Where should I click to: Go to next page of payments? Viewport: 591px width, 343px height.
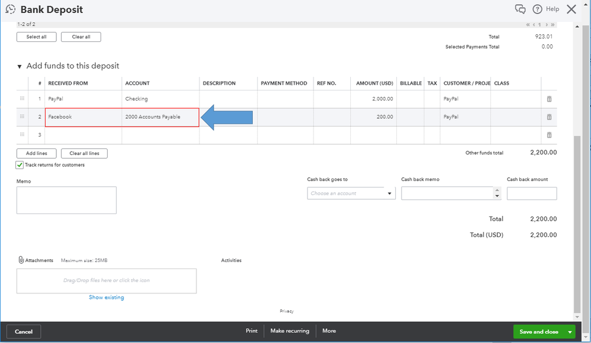click(x=547, y=24)
